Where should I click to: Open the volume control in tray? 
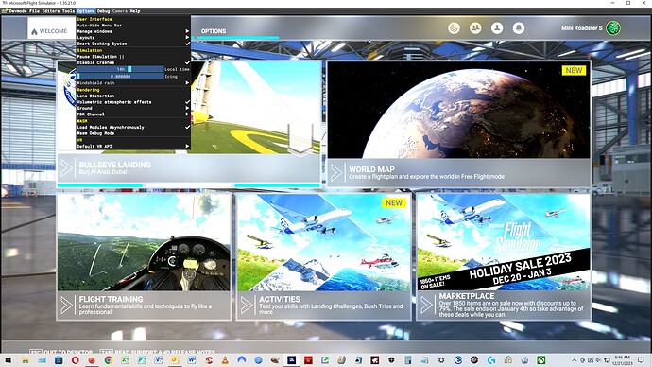[598, 360]
